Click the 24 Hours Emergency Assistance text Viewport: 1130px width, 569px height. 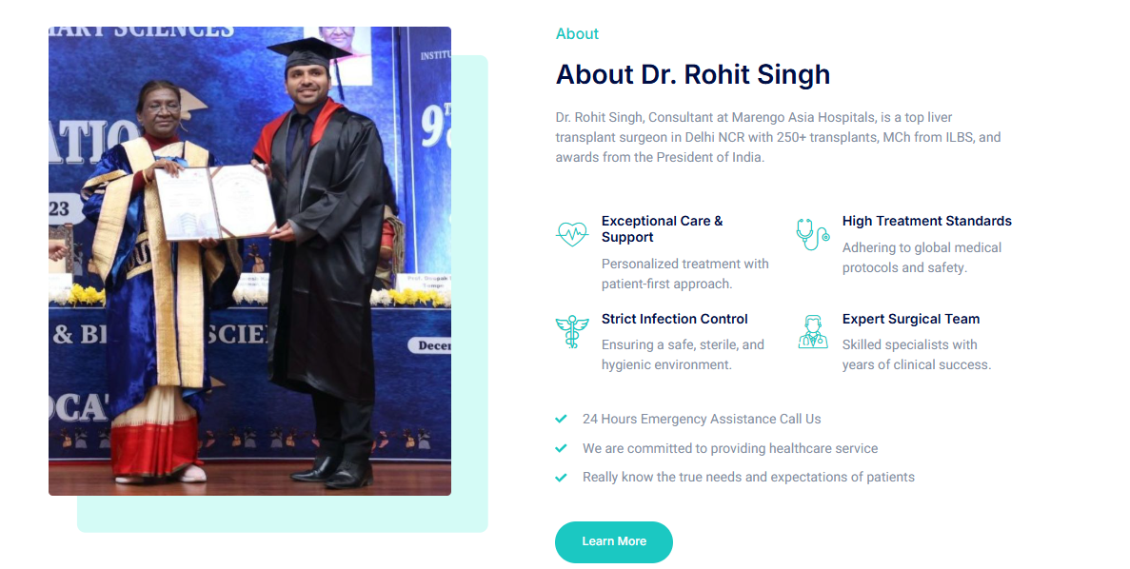(702, 419)
